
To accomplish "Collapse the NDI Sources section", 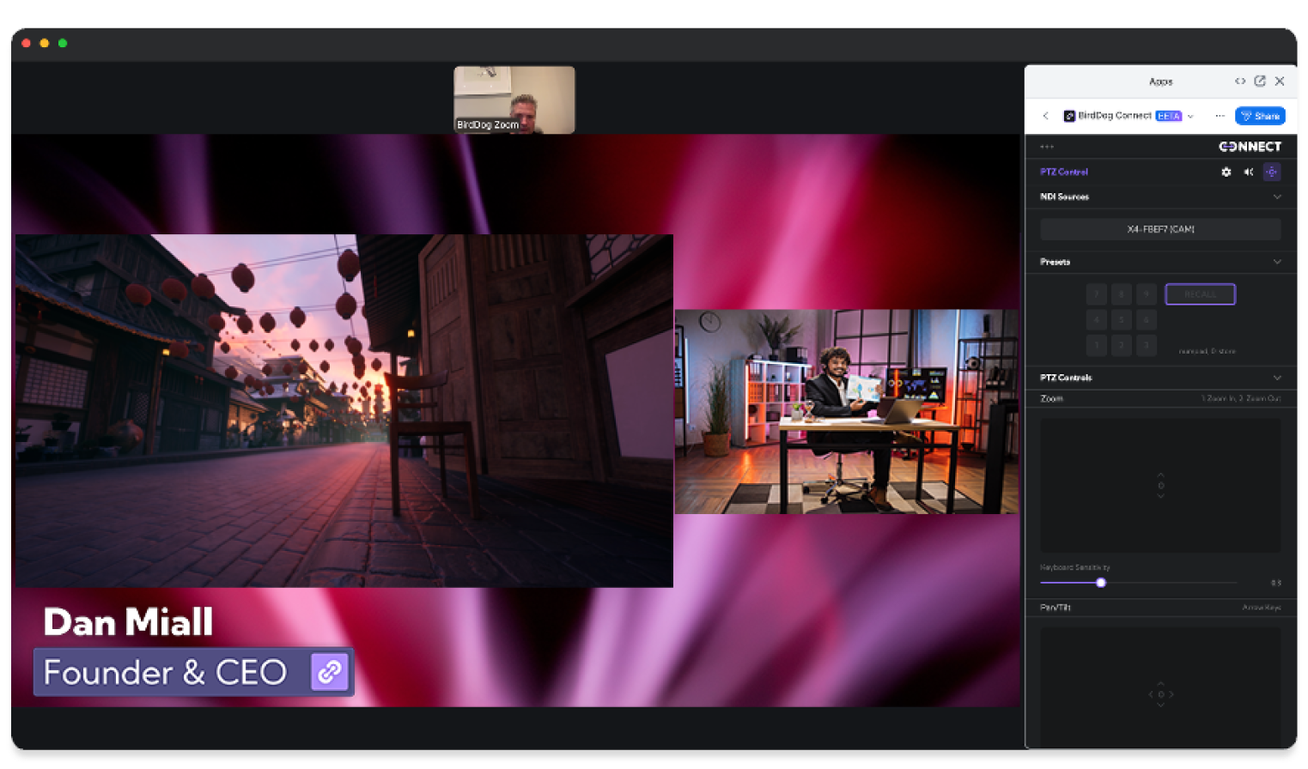I will 1277,197.
